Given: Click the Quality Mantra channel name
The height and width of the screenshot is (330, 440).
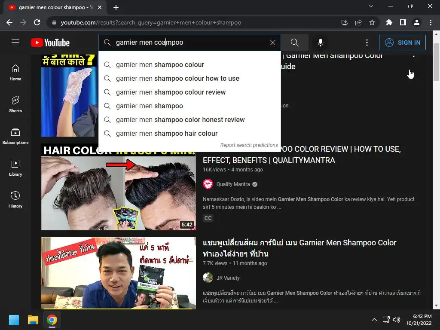Looking at the screenshot, I should coord(233,184).
